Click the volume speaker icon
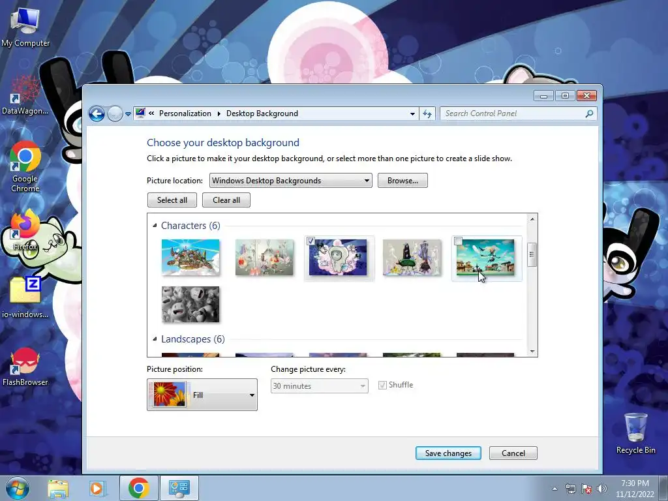This screenshot has width=668, height=501. [x=601, y=489]
